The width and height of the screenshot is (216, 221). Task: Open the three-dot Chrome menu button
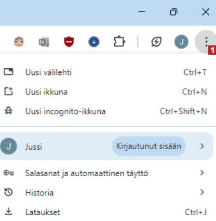click(206, 42)
